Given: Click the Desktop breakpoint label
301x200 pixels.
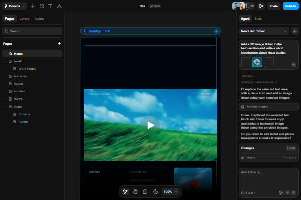Looking at the screenshot, I should pyautogui.click(x=94, y=31).
